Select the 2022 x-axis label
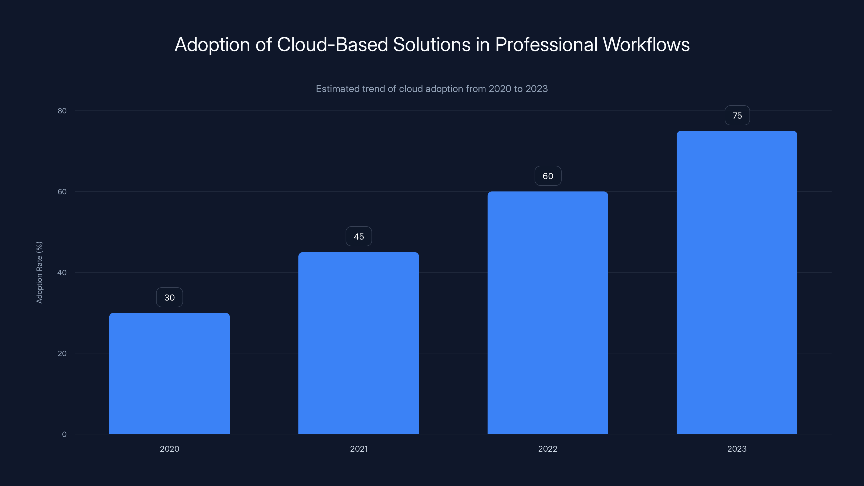Screen dimensions: 864x486 pos(548,449)
